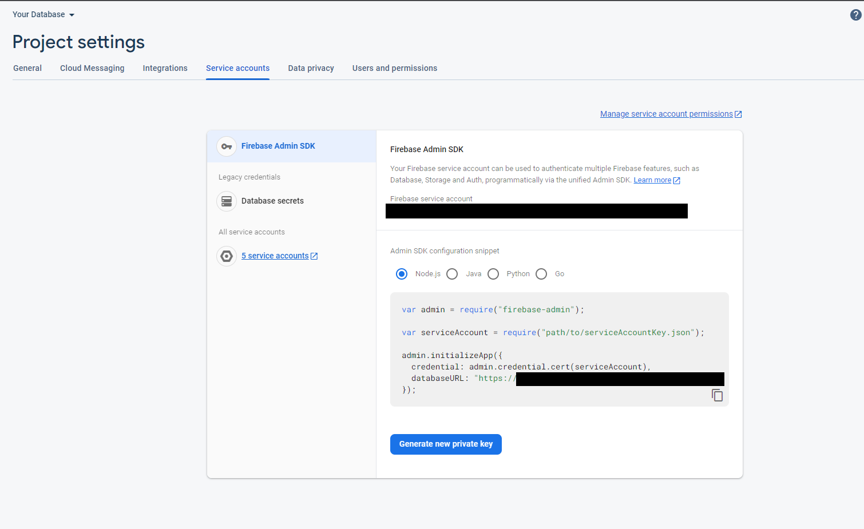Screen dimensions: 864x529
Task: Select the Go radio button
Action: [541, 274]
